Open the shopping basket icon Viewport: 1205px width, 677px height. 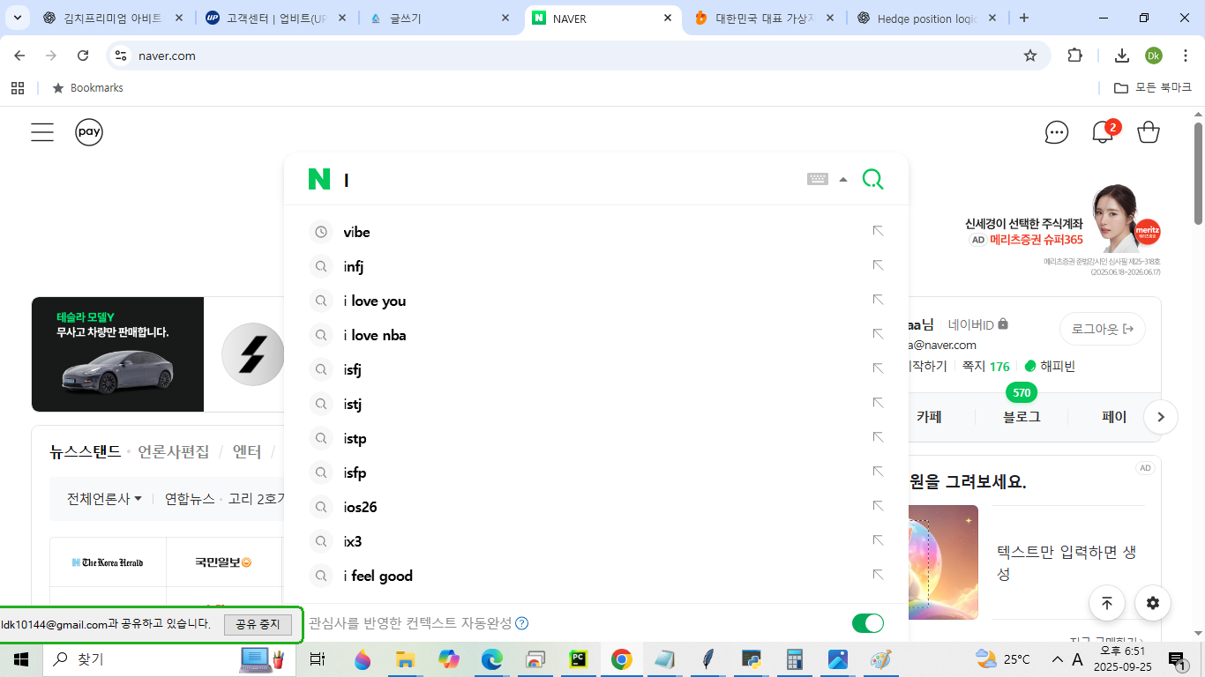click(x=1149, y=132)
